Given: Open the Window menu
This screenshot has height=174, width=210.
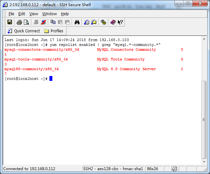Looking at the screenshot, I should pyautogui.click(x=49, y=14).
